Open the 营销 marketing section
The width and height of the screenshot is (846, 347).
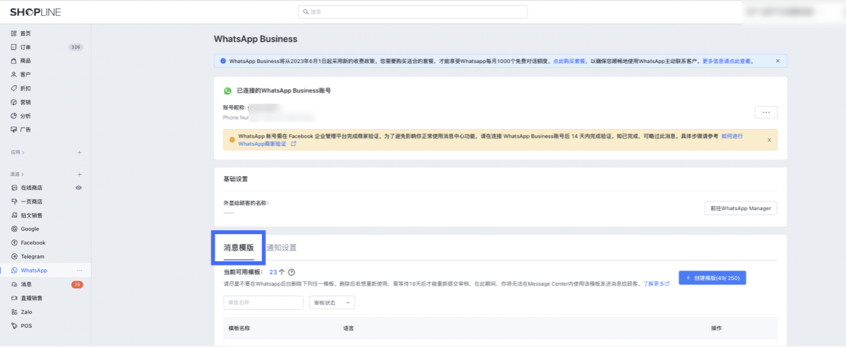[x=25, y=102]
